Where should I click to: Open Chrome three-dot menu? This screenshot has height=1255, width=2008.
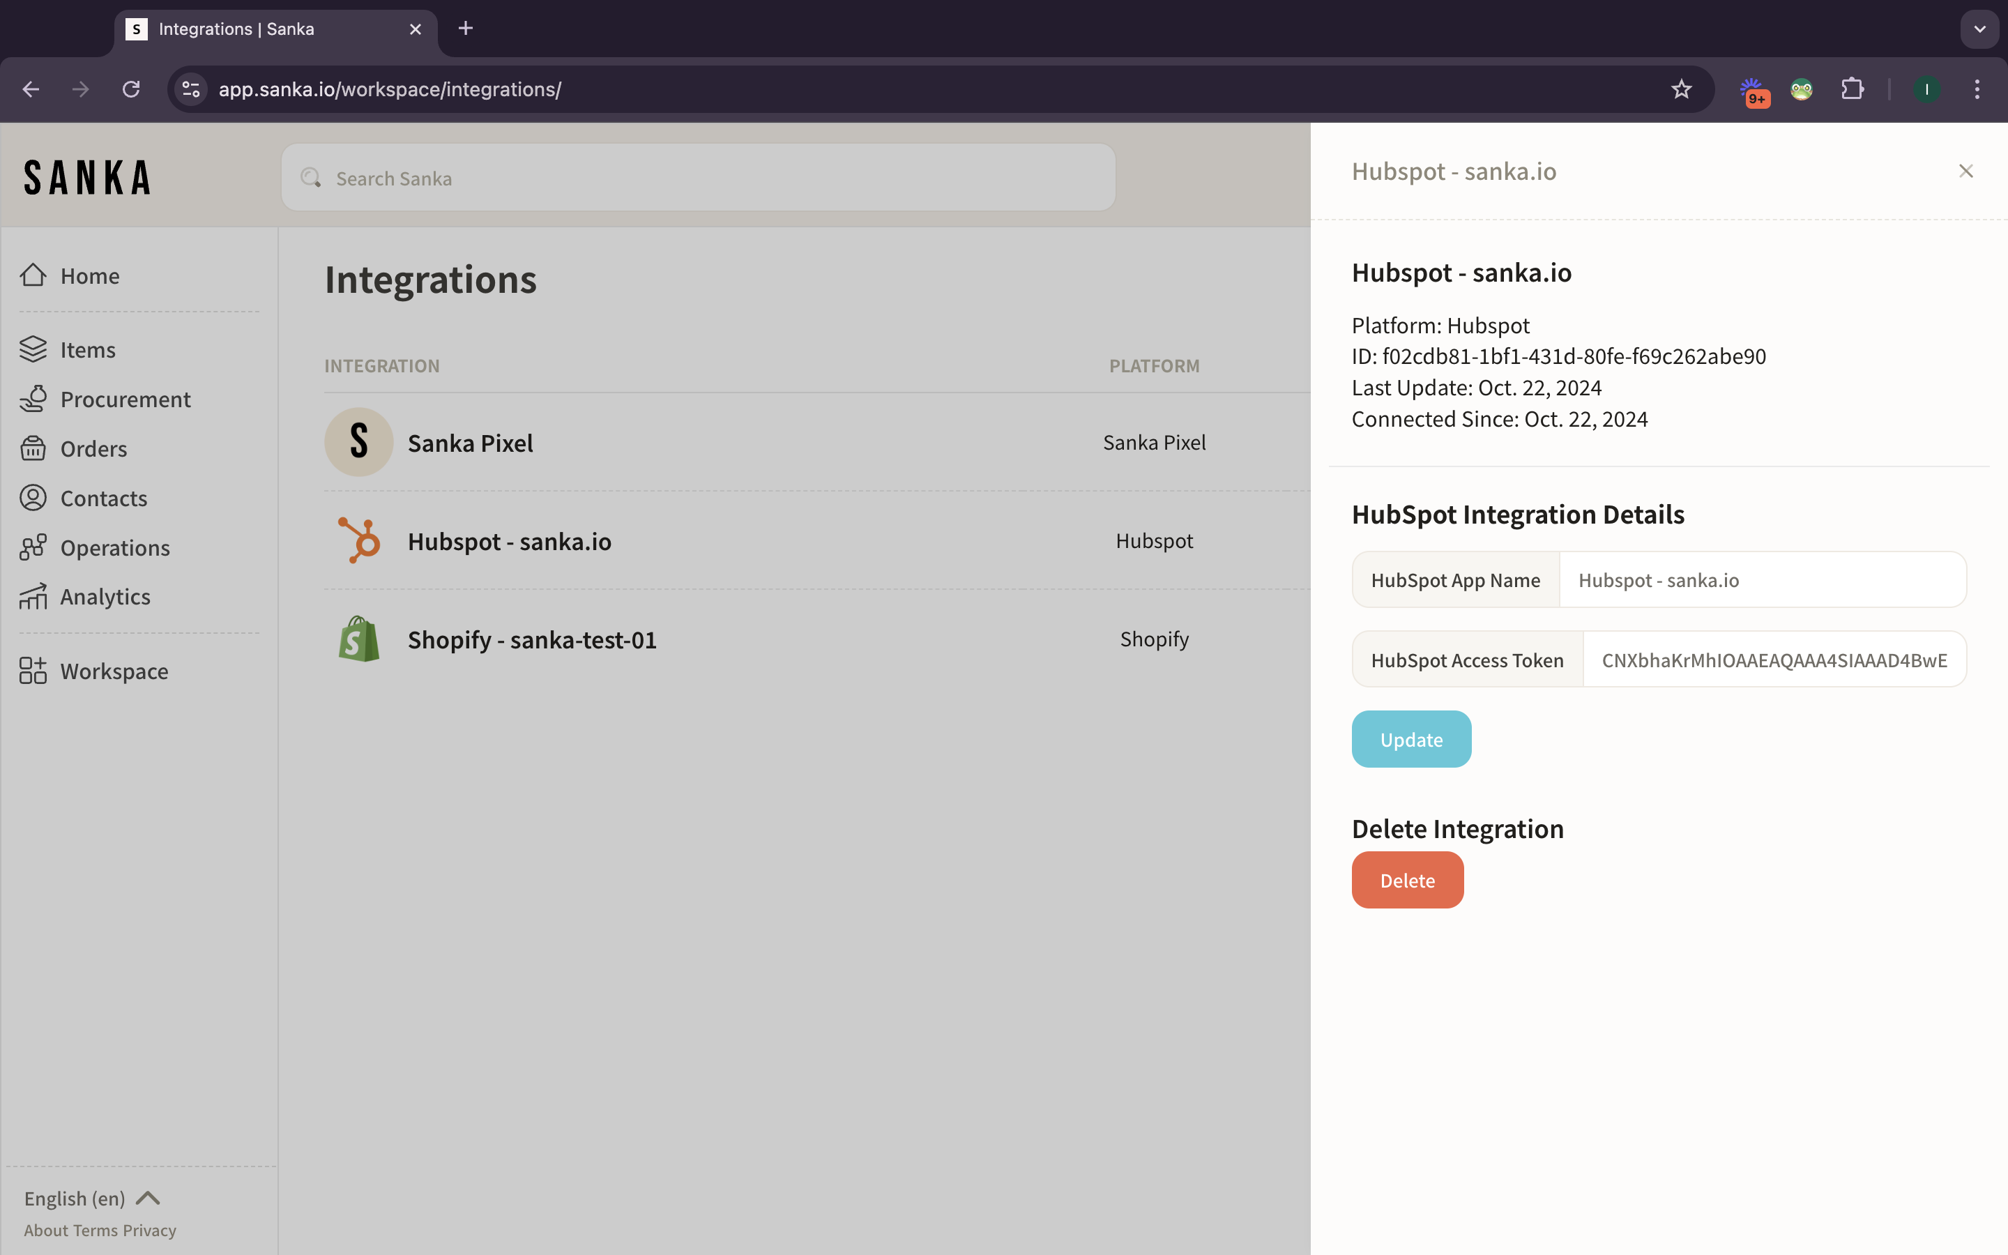click(x=1977, y=90)
